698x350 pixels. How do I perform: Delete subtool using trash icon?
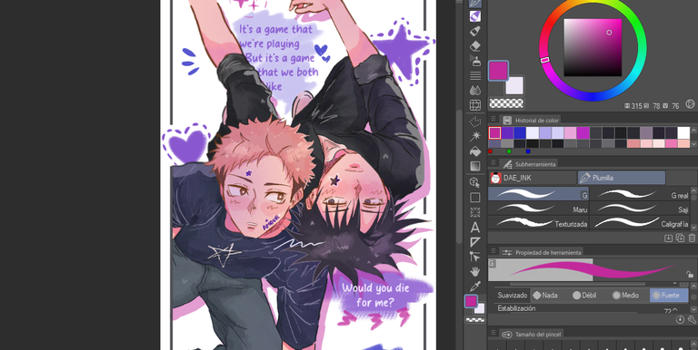pos(692,238)
